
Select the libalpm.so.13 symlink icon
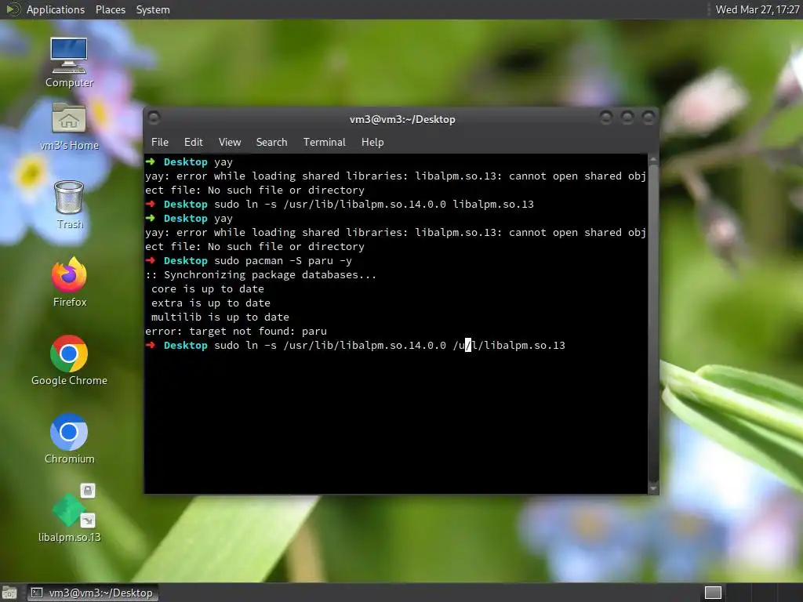click(69, 513)
